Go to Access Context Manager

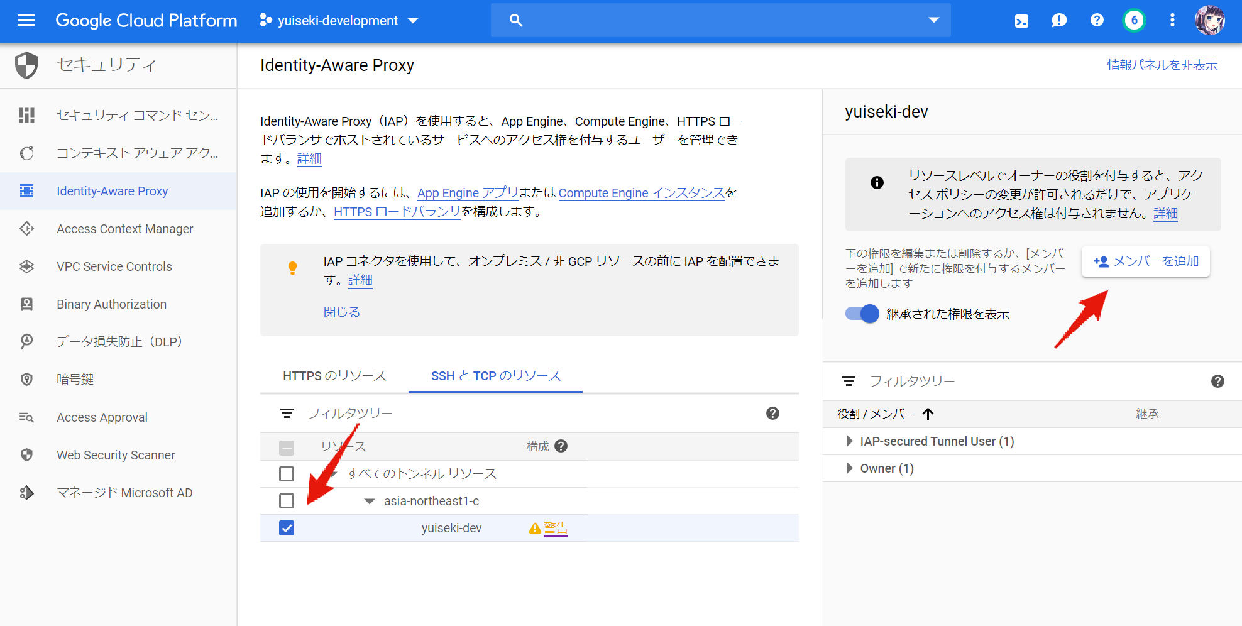point(119,229)
